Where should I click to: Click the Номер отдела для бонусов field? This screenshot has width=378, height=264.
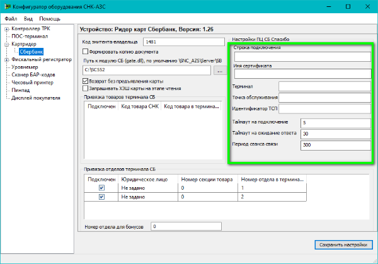pos(186,226)
